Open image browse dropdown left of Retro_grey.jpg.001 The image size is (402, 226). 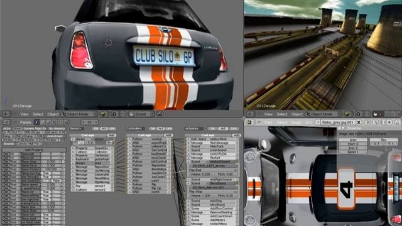(x=317, y=122)
